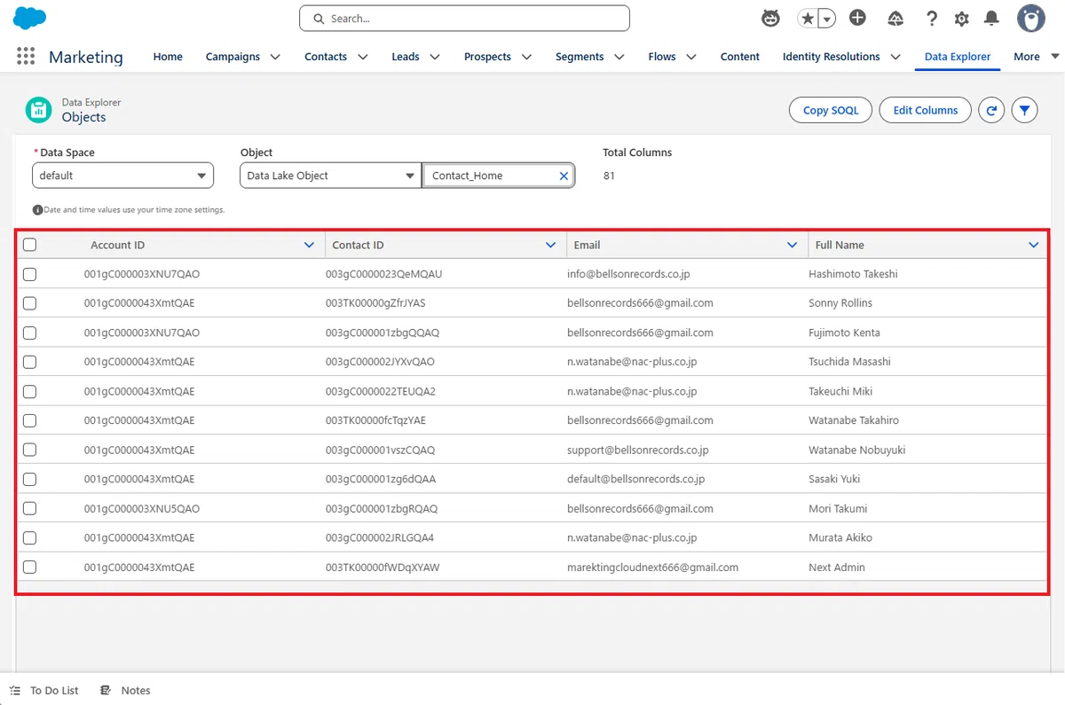Select the Next Admin row checkbox
This screenshot has width=1065, height=705.
29,567
